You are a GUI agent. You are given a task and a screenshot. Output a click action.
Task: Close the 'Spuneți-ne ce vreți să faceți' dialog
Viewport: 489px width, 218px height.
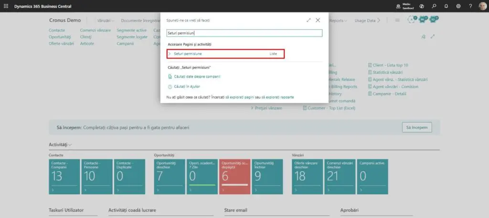(318, 20)
